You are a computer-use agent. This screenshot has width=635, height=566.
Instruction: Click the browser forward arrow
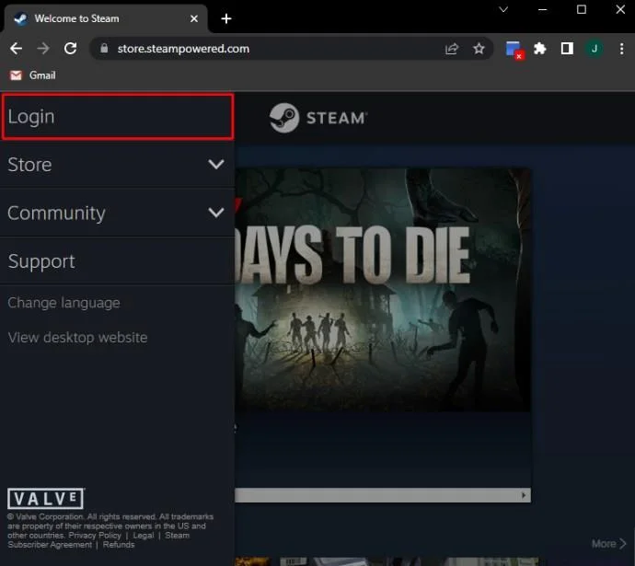pos(43,49)
